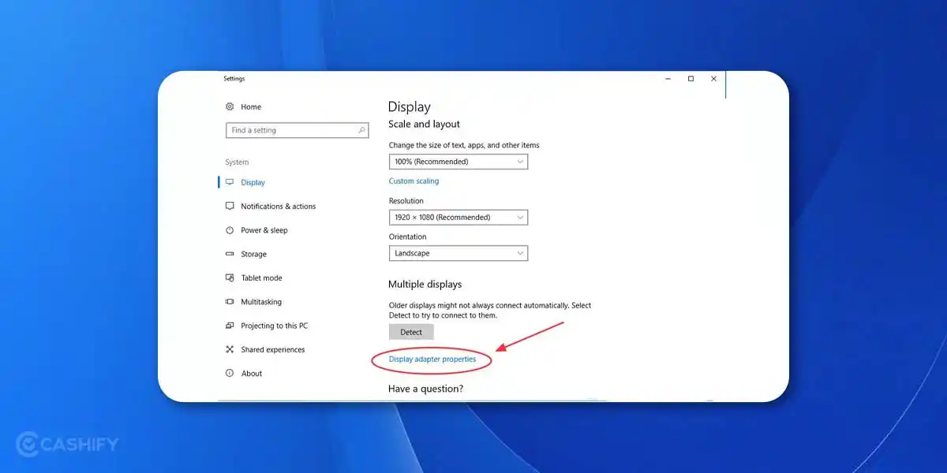
Task: Minimize the Settings window
Action: tap(668, 79)
